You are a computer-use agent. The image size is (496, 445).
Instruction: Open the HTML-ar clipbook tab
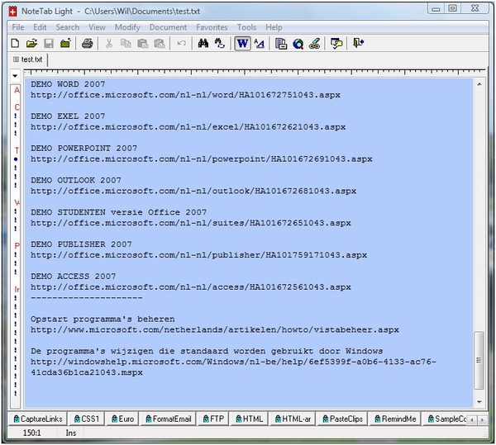(293, 419)
